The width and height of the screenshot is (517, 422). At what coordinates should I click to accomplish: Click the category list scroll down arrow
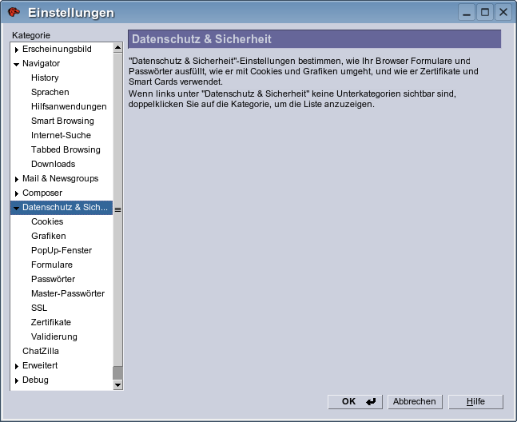tap(117, 385)
